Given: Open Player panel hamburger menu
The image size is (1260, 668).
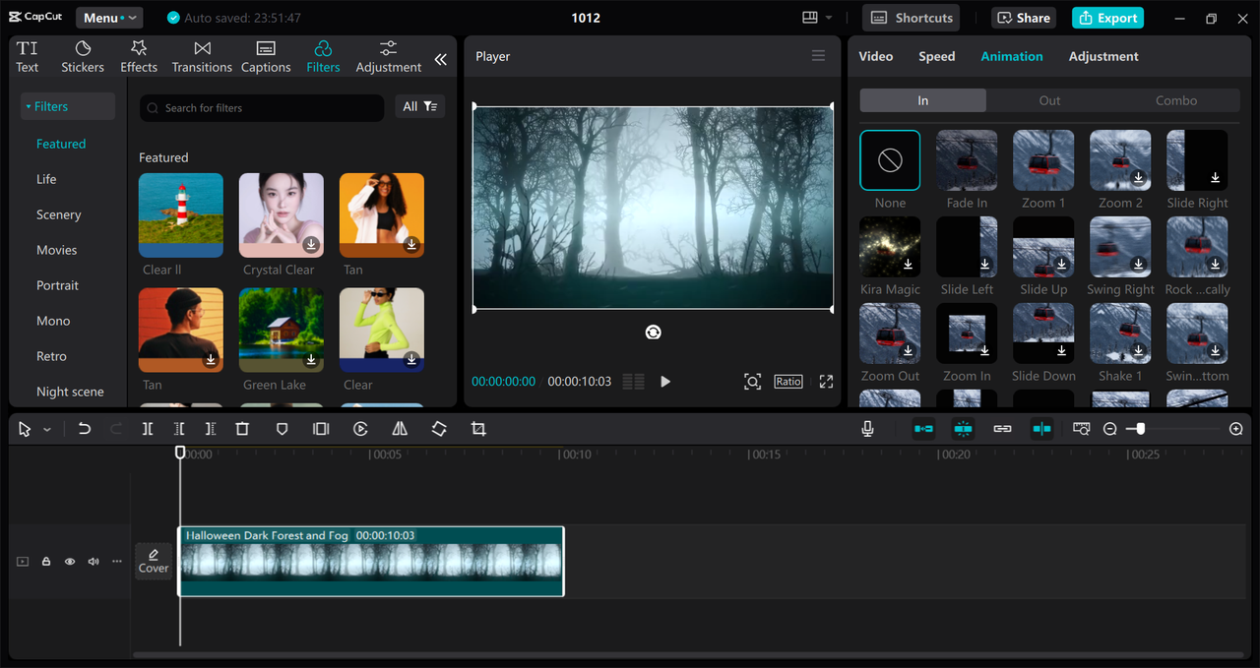Looking at the screenshot, I should click(818, 56).
